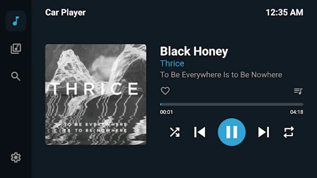Open the play queue list icon
317x178 pixels.
[298, 91]
